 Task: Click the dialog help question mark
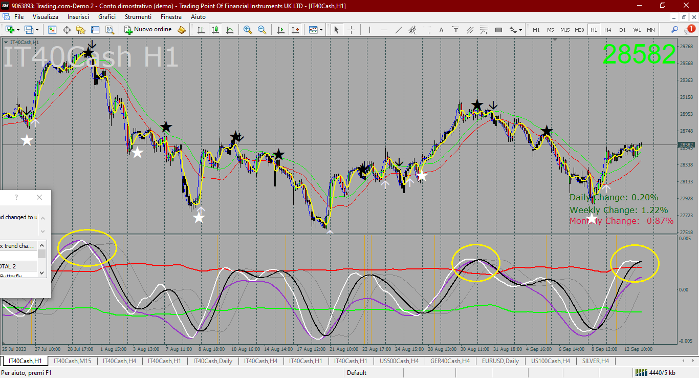coord(16,197)
